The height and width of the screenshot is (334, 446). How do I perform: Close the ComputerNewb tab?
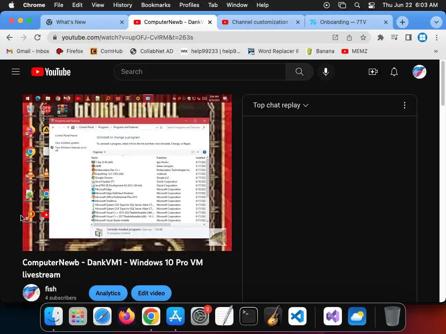[210, 22]
